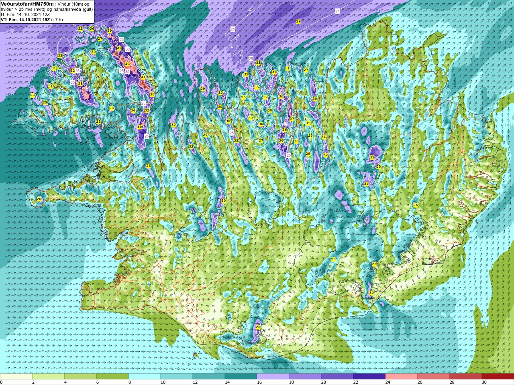Click the legend swatch between 6 and 8

112,377
